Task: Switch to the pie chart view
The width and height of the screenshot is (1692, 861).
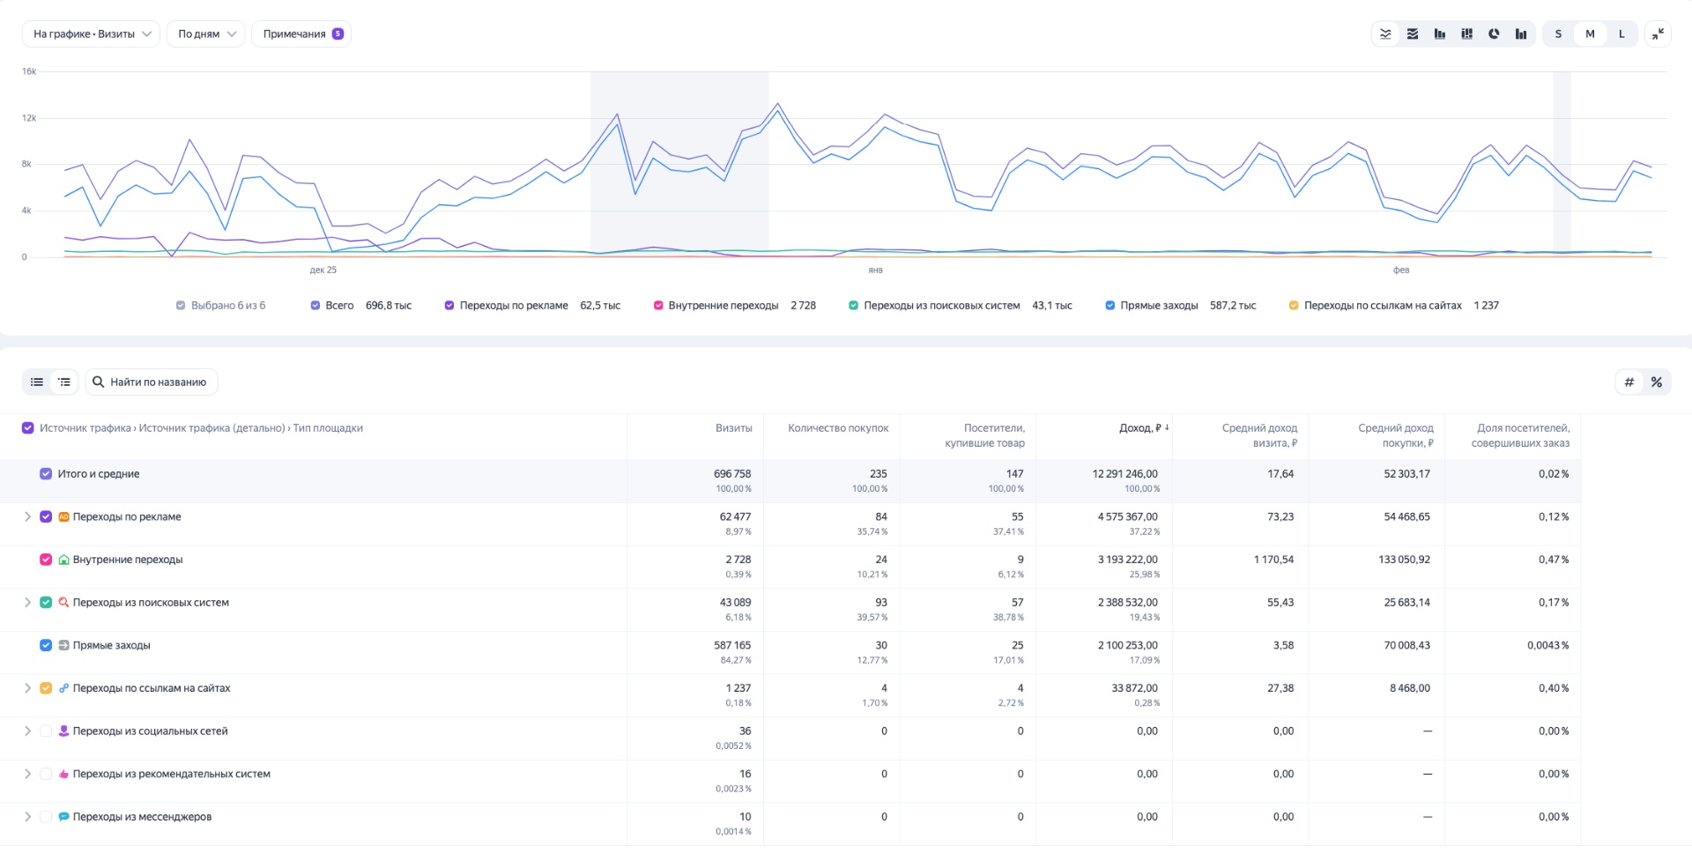Action: (x=1494, y=34)
